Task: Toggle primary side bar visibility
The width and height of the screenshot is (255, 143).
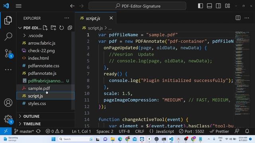Action: click(x=200, y=6)
